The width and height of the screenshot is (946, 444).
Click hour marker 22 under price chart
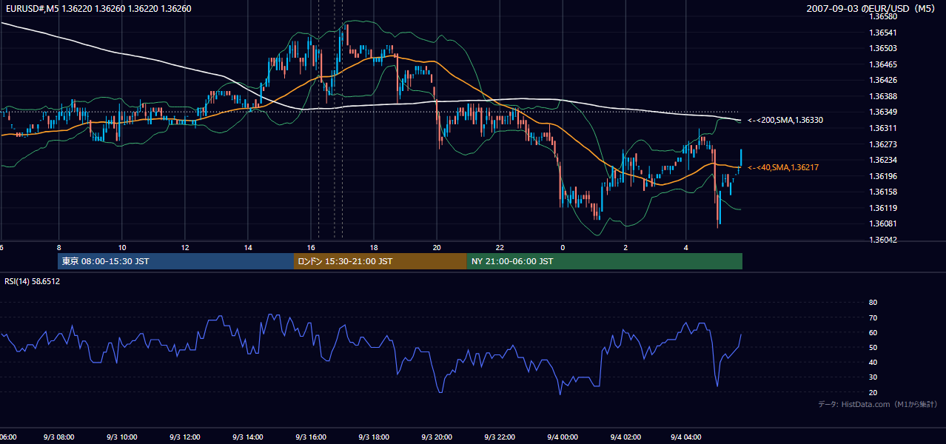500,247
